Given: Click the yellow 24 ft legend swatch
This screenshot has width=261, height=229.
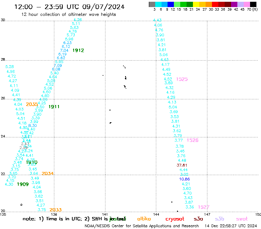Looking at the screenshot, I should (x=196, y=4).
